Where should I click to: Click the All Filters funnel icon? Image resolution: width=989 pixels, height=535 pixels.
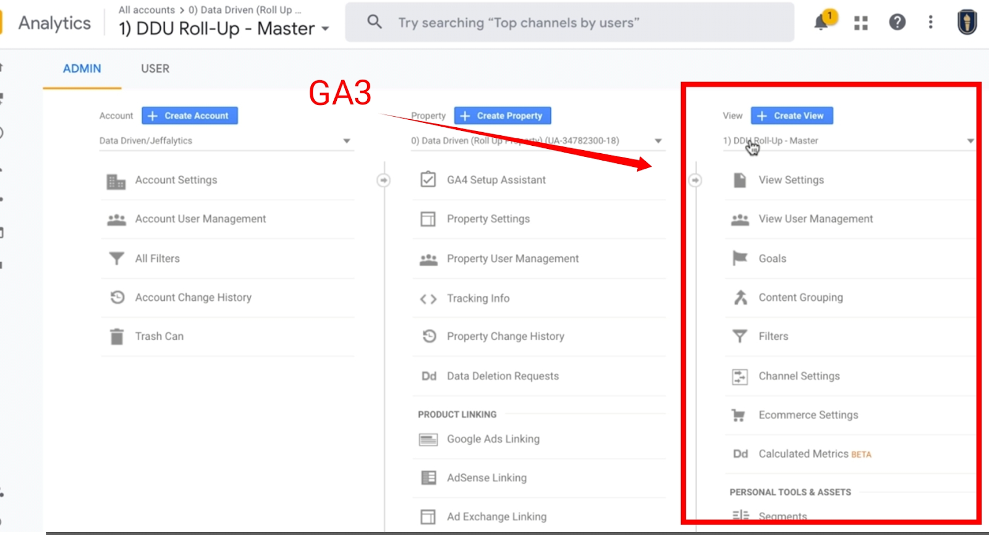tap(116, 258)
